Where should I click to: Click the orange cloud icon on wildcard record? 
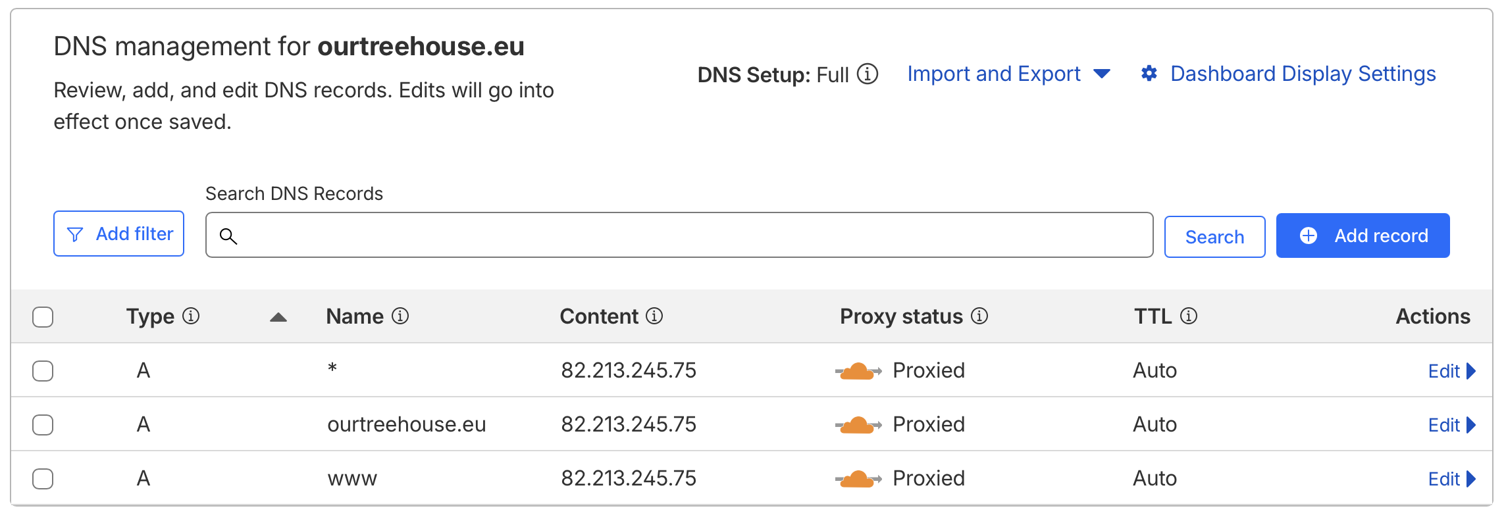coord(858,371)
